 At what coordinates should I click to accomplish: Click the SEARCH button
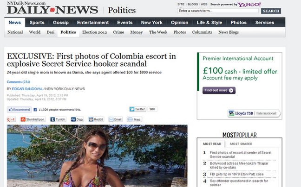(x=271, y=11)
